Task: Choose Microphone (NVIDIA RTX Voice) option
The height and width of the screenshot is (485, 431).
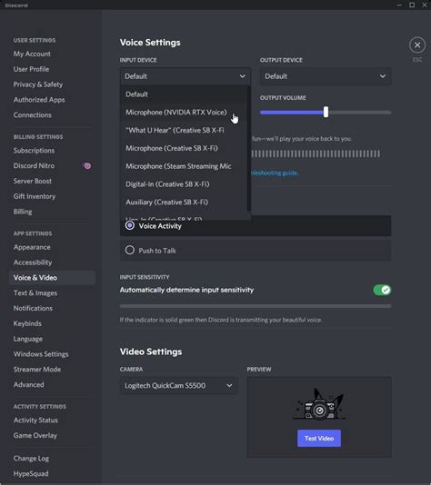Action: (x=184, y=113)
